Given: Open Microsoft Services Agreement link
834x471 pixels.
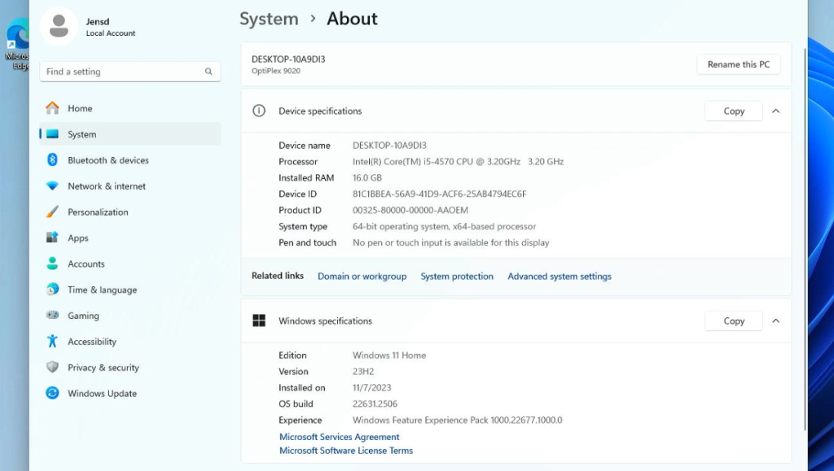Looking at the screenshot, I should tap(340, 437).
